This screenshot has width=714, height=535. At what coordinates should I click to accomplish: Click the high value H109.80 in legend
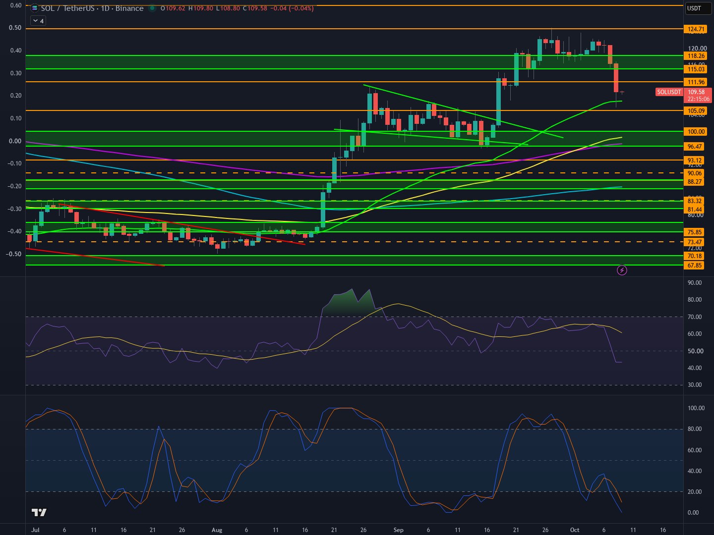click(200, 8)
